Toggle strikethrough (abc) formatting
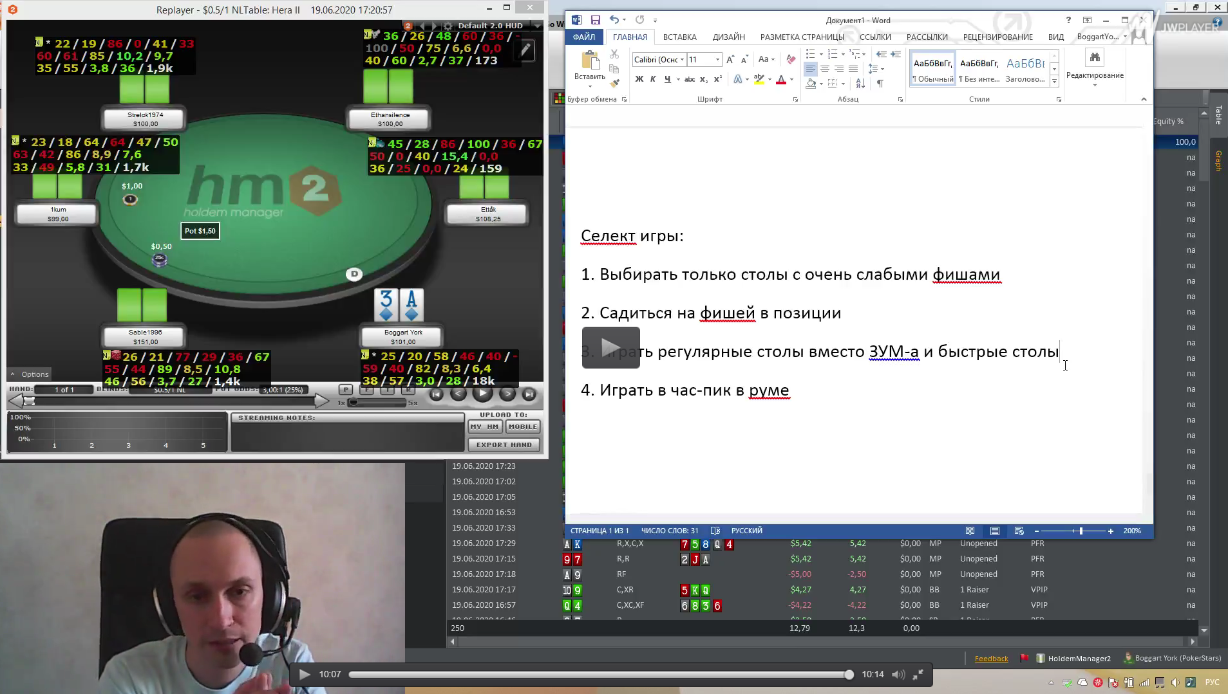The width and height of the screenshot is (1228, 694). [x=689, y=79]
